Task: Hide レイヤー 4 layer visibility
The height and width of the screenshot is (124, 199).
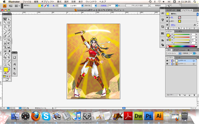Action: point(167,61)
